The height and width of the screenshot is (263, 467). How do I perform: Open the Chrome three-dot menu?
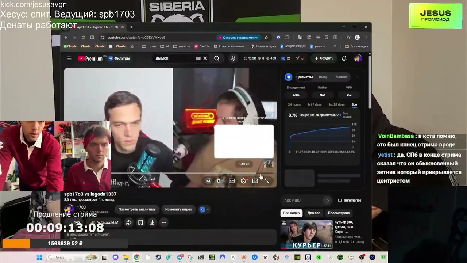pyautogui.click(x=366, y=37)
